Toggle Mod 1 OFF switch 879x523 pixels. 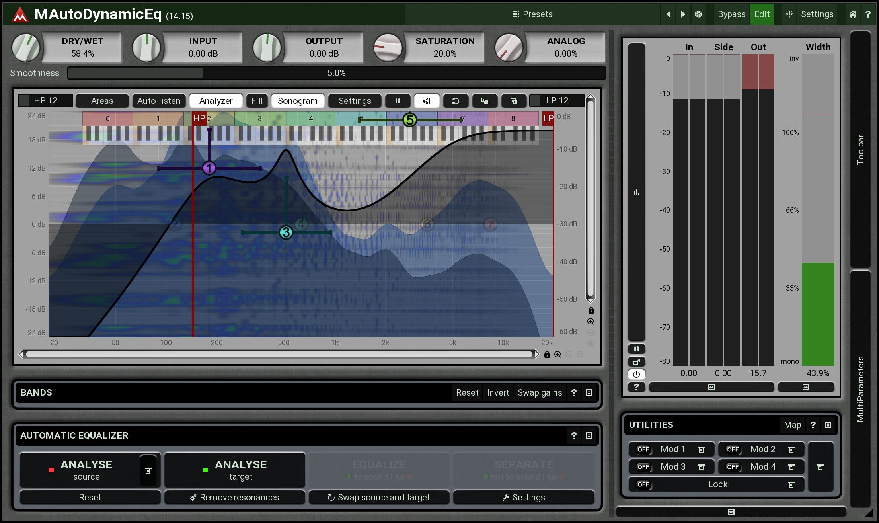643,449
